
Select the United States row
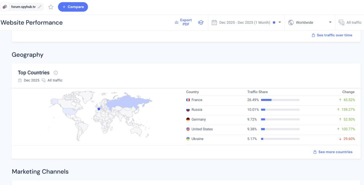coord(202,129)
